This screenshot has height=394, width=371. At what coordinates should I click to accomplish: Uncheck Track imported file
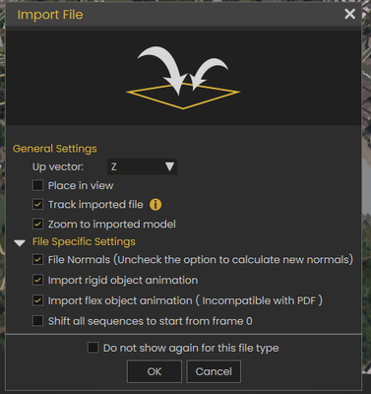coord(37,204)
